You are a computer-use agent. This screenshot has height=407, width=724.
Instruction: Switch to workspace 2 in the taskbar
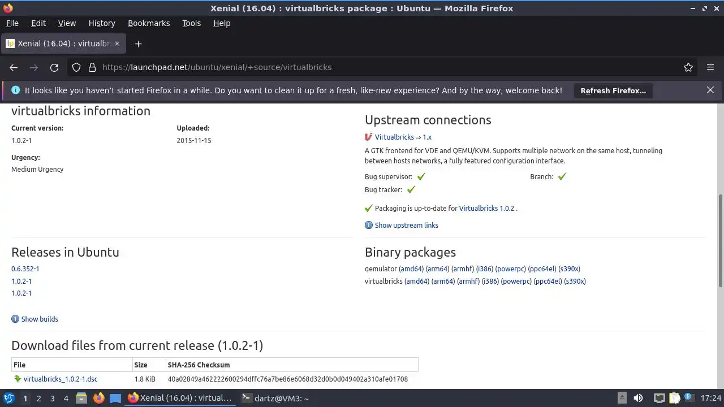[x=38, y=399]
